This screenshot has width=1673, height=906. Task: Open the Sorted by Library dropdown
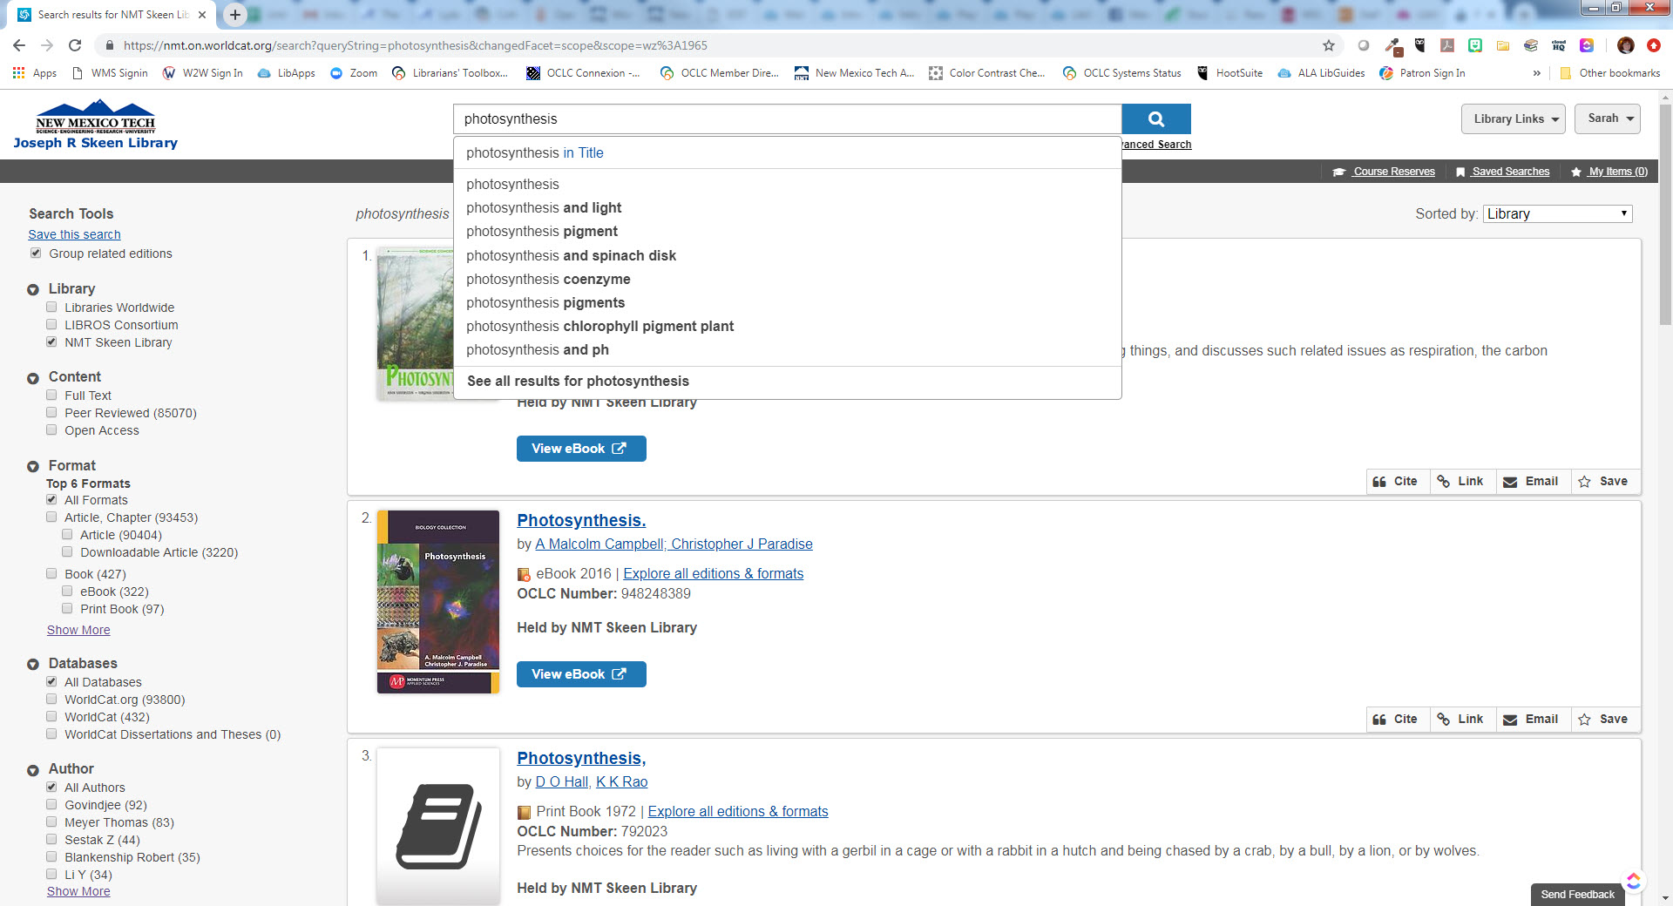coord(1557,214)
